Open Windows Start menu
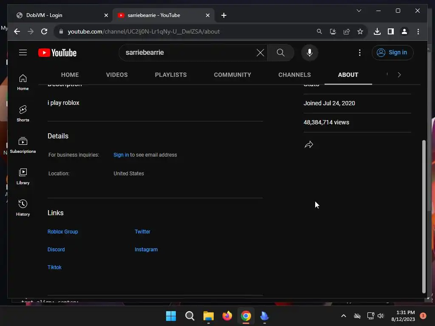 pos(171,316)
